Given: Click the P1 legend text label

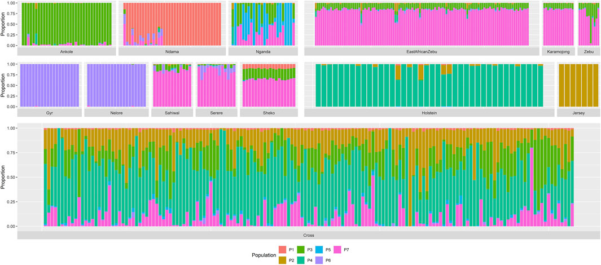Looking at the screenshot, I should pos(292,250).
